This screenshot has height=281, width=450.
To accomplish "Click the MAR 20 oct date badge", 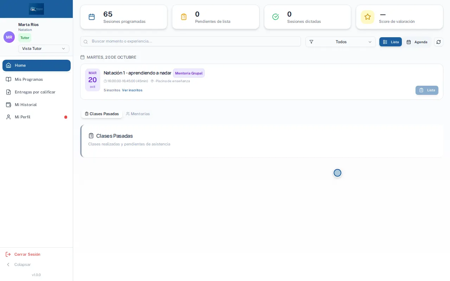I will pos(92,80).
